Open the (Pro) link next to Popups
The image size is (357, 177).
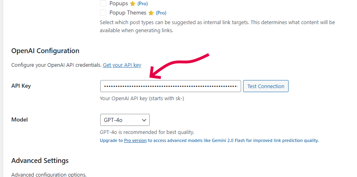142,4
